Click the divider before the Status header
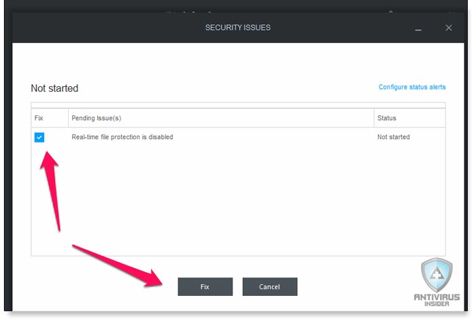Image resolution: width=476 pixels, height=323 pixels. [x=374, y=118]
